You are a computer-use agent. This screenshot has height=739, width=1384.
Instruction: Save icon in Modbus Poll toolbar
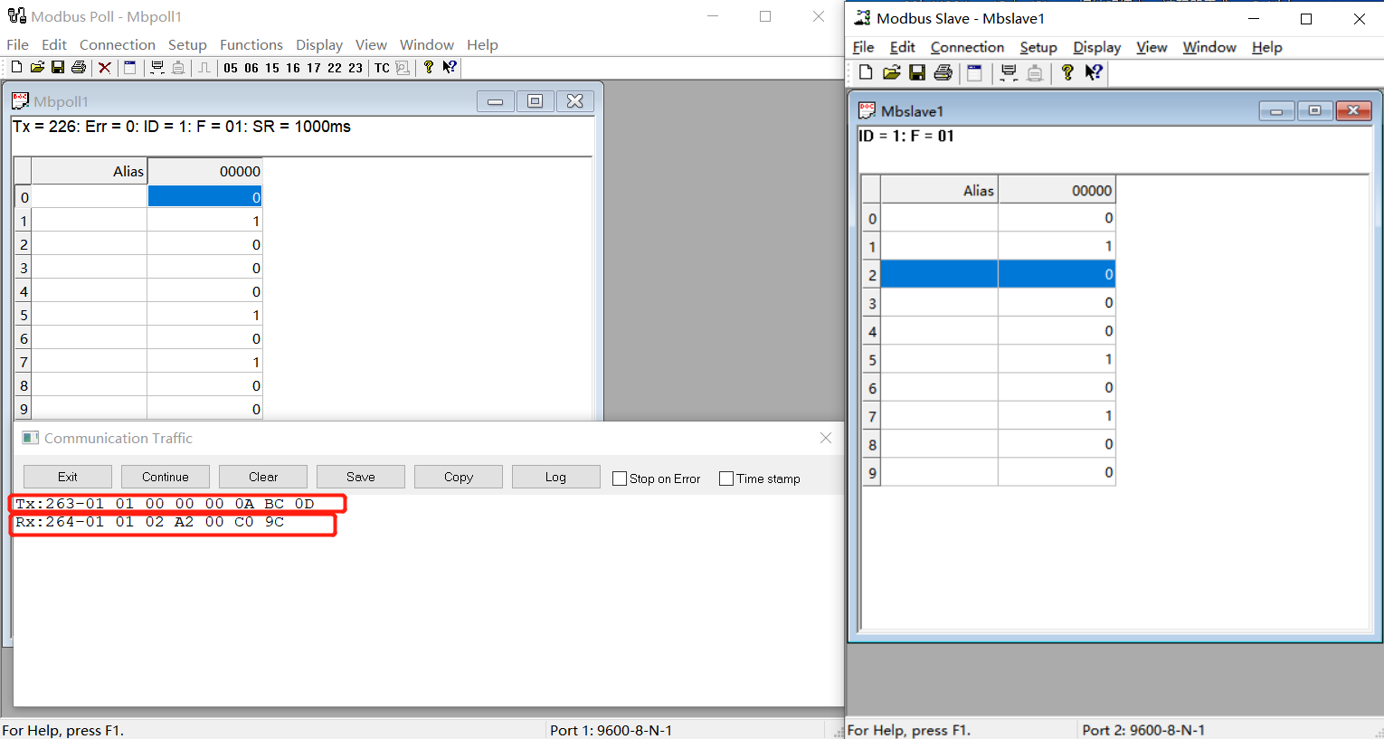(57, 67)
